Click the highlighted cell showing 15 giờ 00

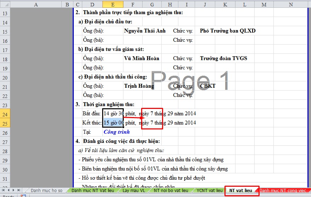pyautogui.click(x=113, y=123)
